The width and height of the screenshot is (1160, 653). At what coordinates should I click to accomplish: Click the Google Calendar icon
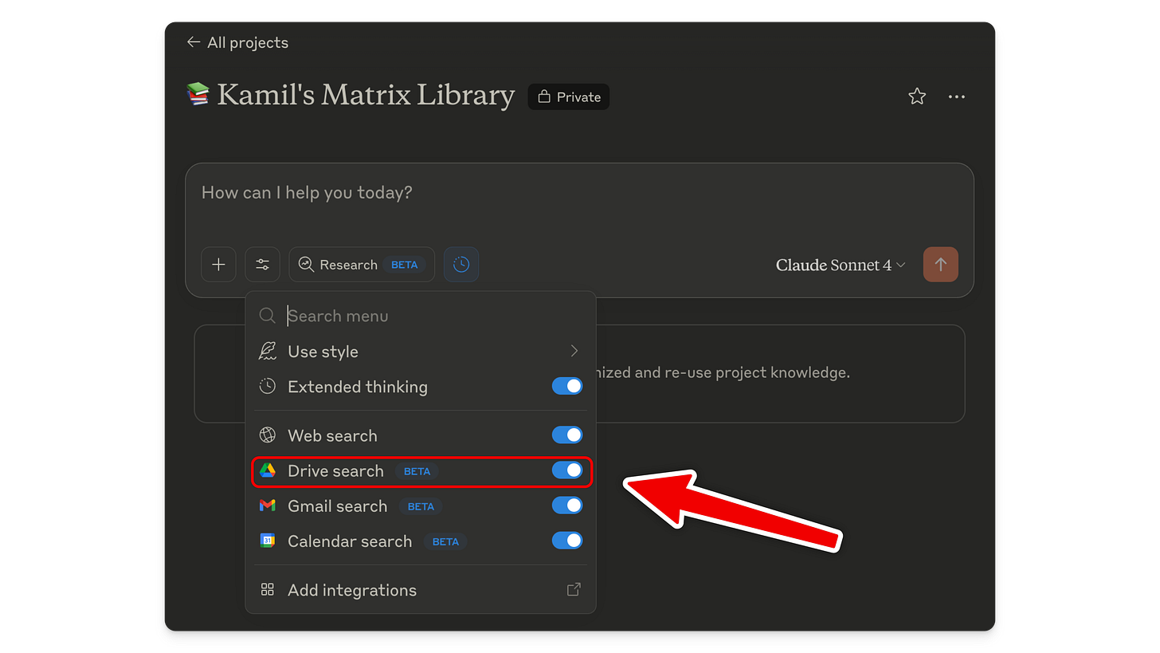click(268, 541)
